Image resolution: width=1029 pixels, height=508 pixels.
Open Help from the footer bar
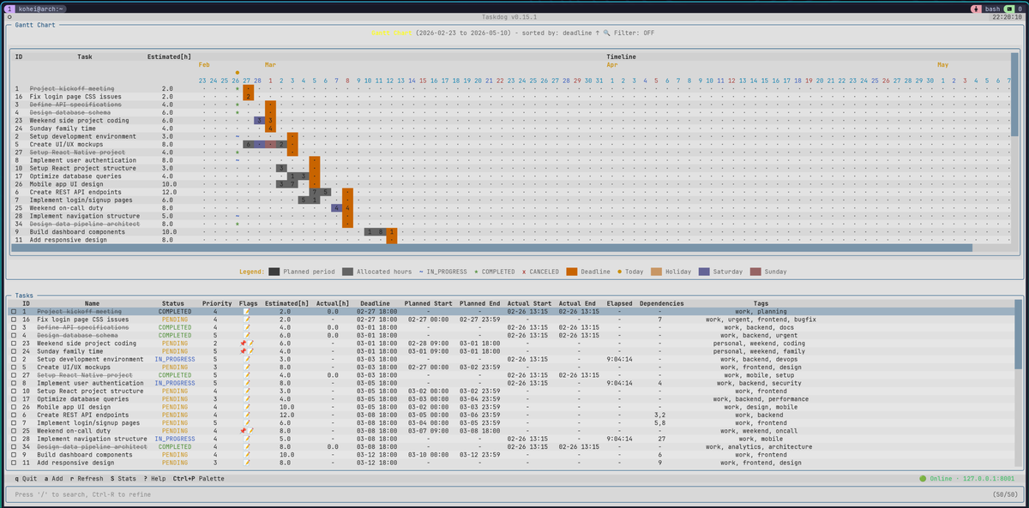(154, 479)
